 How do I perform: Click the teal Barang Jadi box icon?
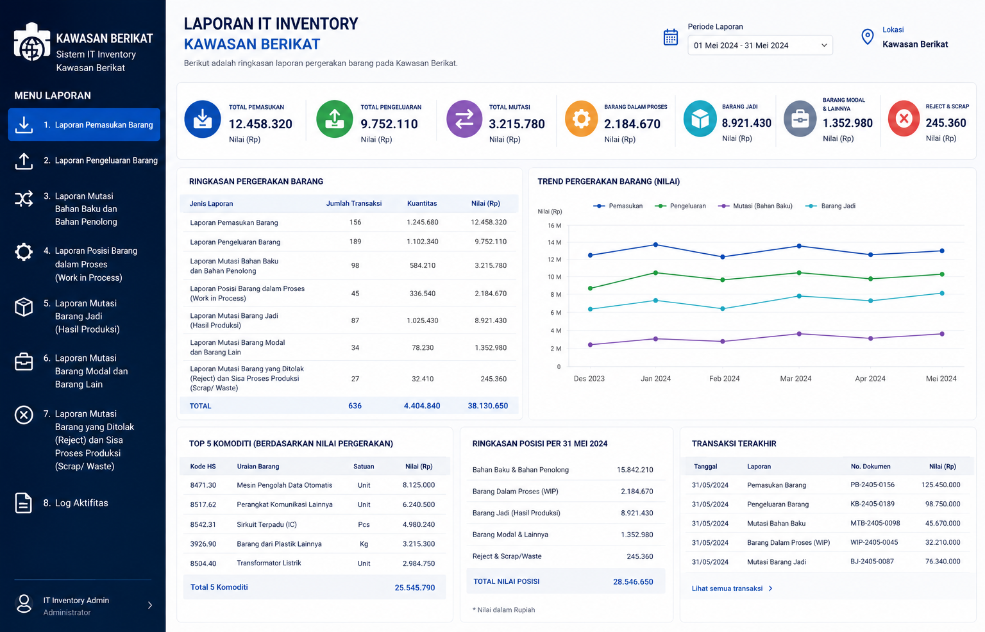pos(700,119)
